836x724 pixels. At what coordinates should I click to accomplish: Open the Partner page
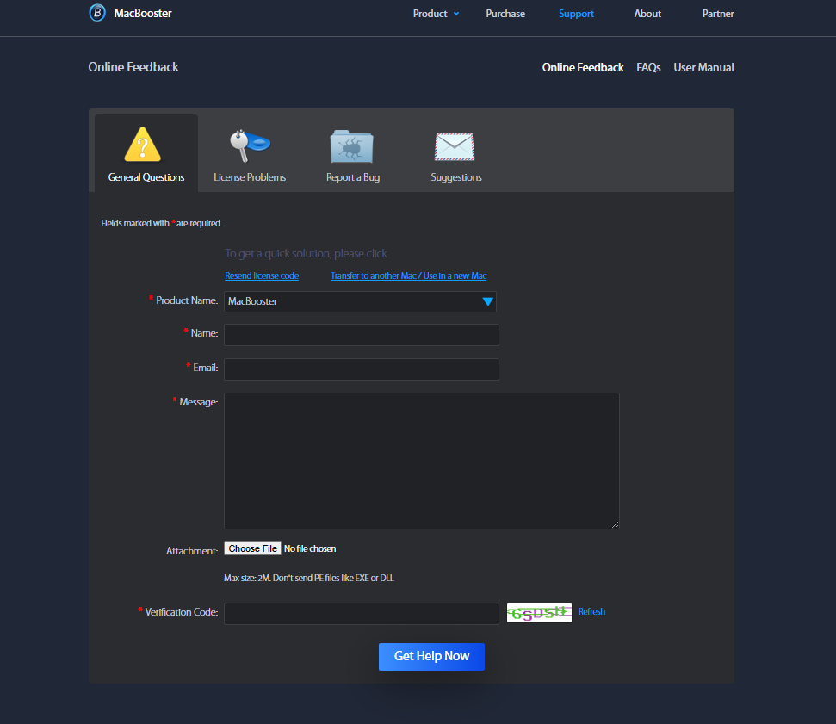tap(718, 14)
